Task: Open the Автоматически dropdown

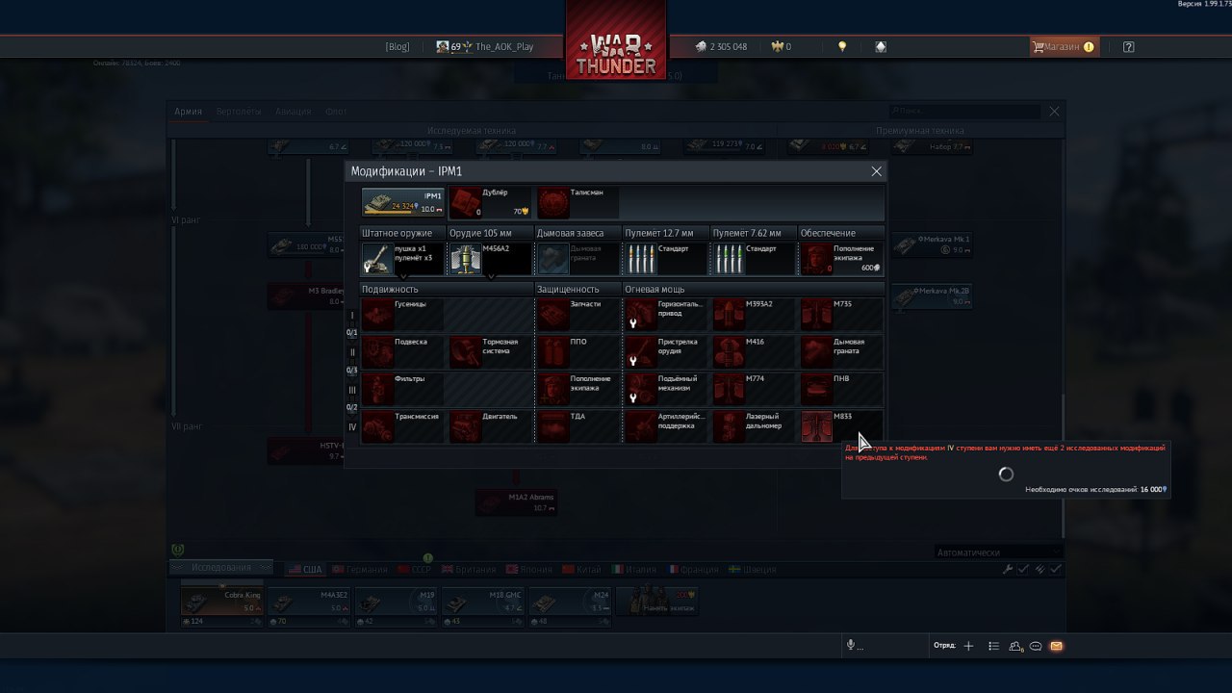Action: [x=998, y=552]
